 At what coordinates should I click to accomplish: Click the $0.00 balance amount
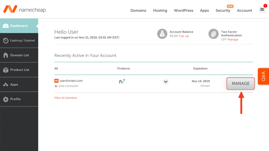pos(174,36)
